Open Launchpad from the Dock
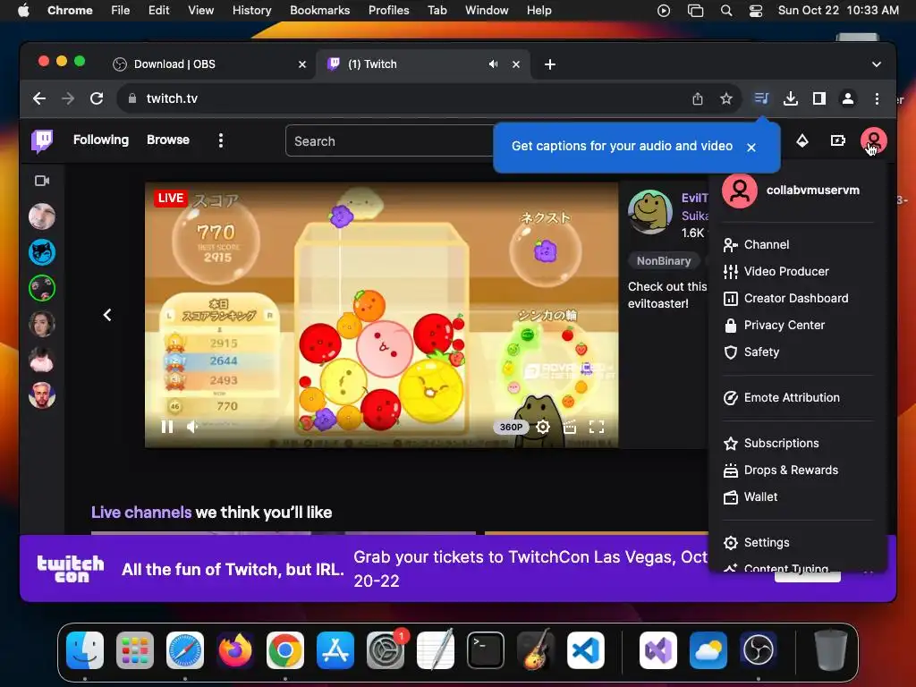 click(135, 650)
